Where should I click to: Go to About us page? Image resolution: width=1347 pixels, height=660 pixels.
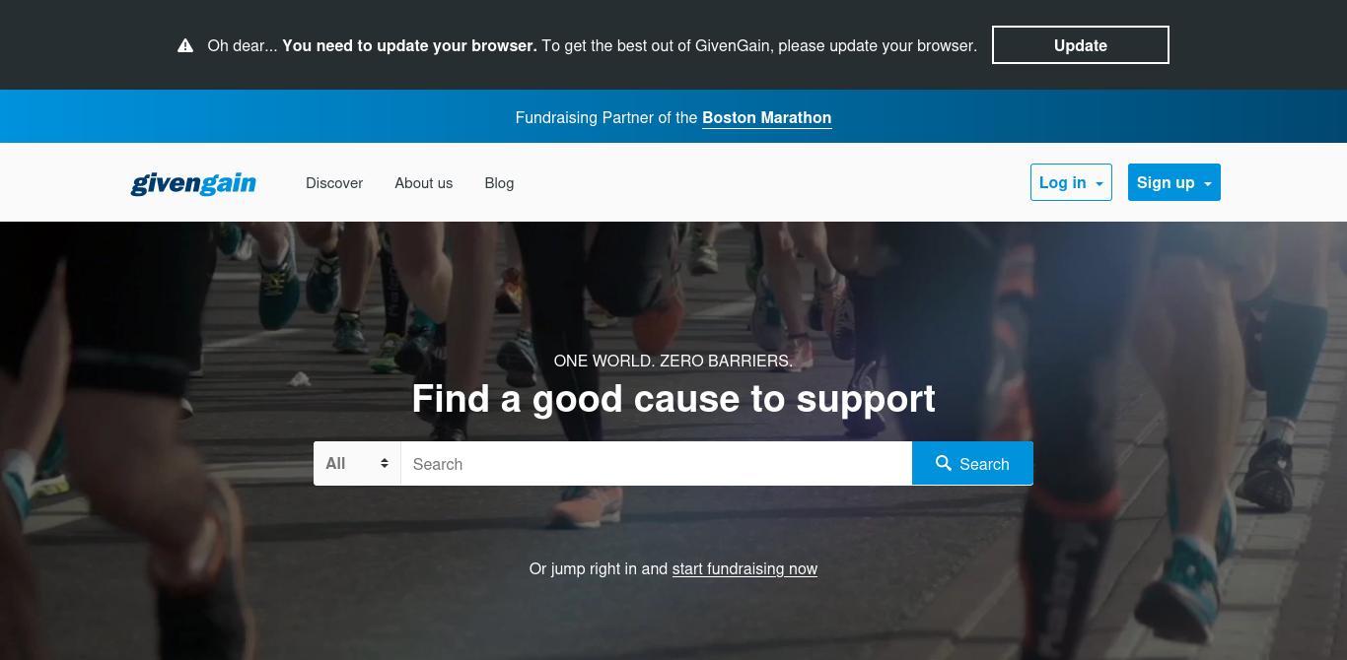424,183
